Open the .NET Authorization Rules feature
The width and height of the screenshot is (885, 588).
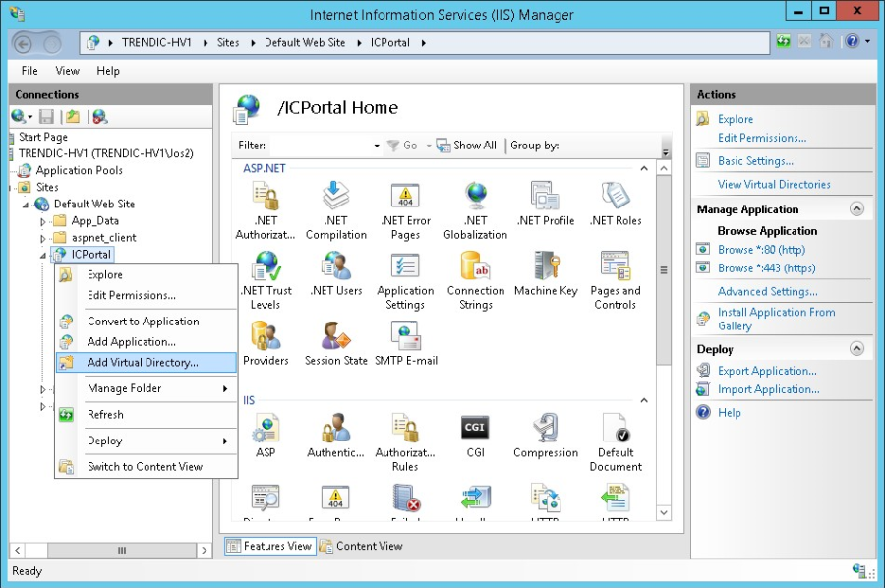pyautogui.click(x=265, y=211)
